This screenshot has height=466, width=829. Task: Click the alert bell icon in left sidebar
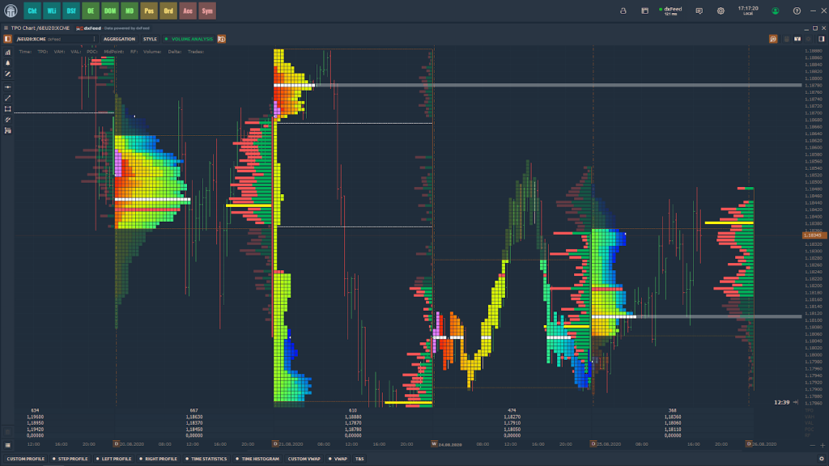tap(7, 63)
